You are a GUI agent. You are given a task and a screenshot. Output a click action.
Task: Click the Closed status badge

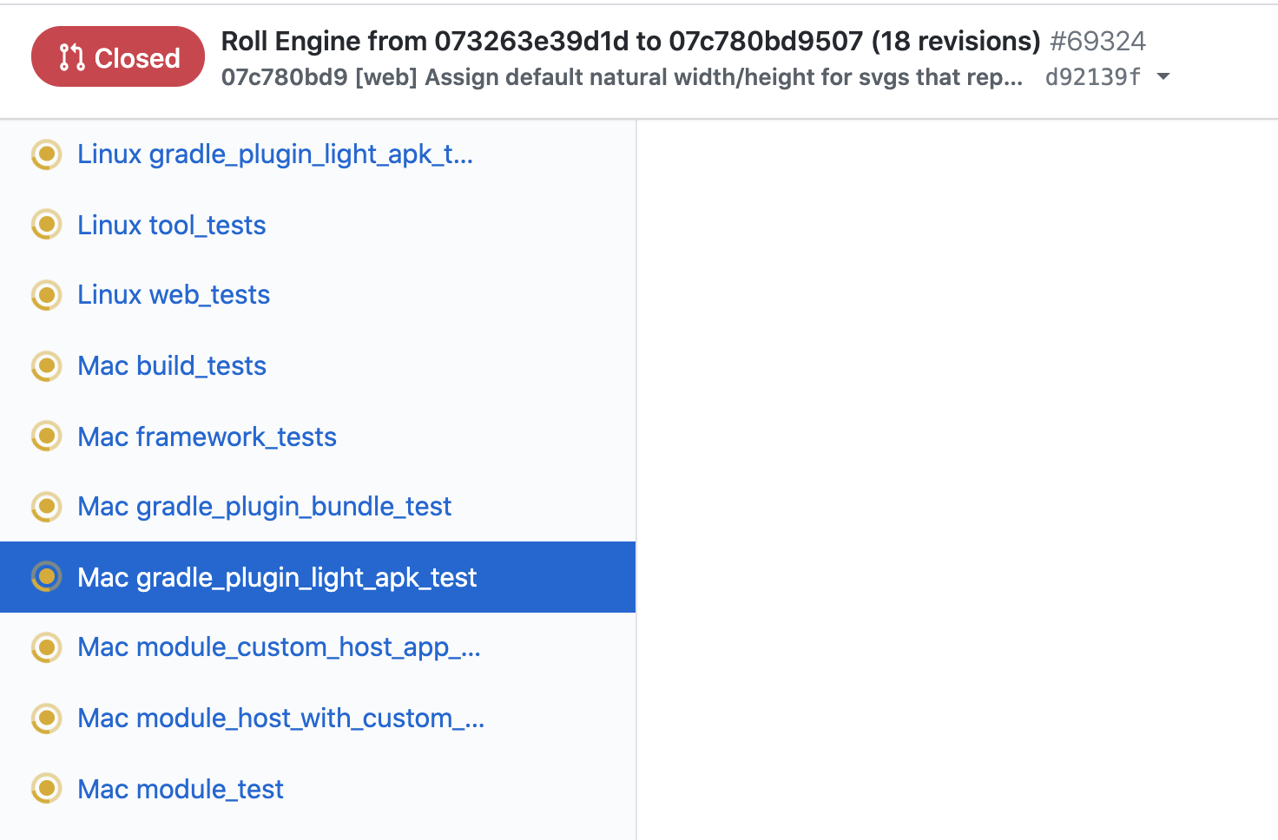click(117, 56)
